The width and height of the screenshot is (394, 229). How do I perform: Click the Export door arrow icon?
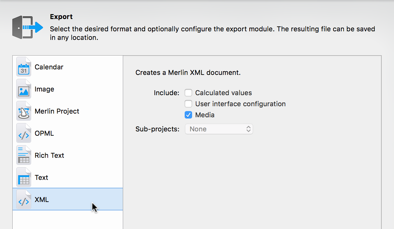27,27
